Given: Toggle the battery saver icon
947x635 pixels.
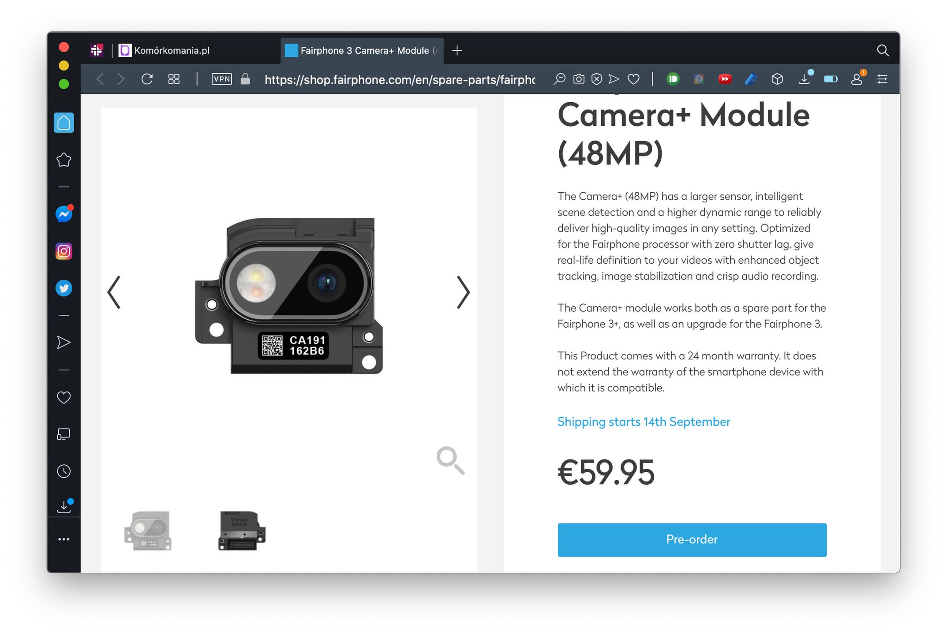Looking at the screenshot, I should pyautogui.click(x=831, y=79).
